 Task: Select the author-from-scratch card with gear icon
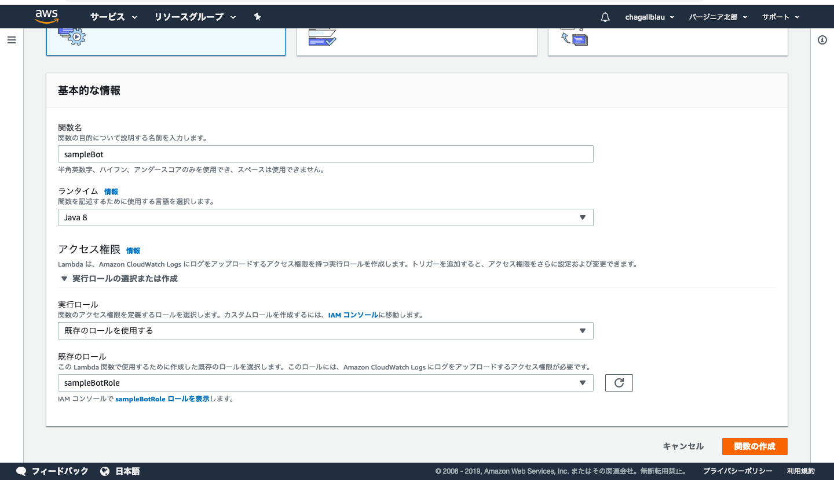pos(166,42)
